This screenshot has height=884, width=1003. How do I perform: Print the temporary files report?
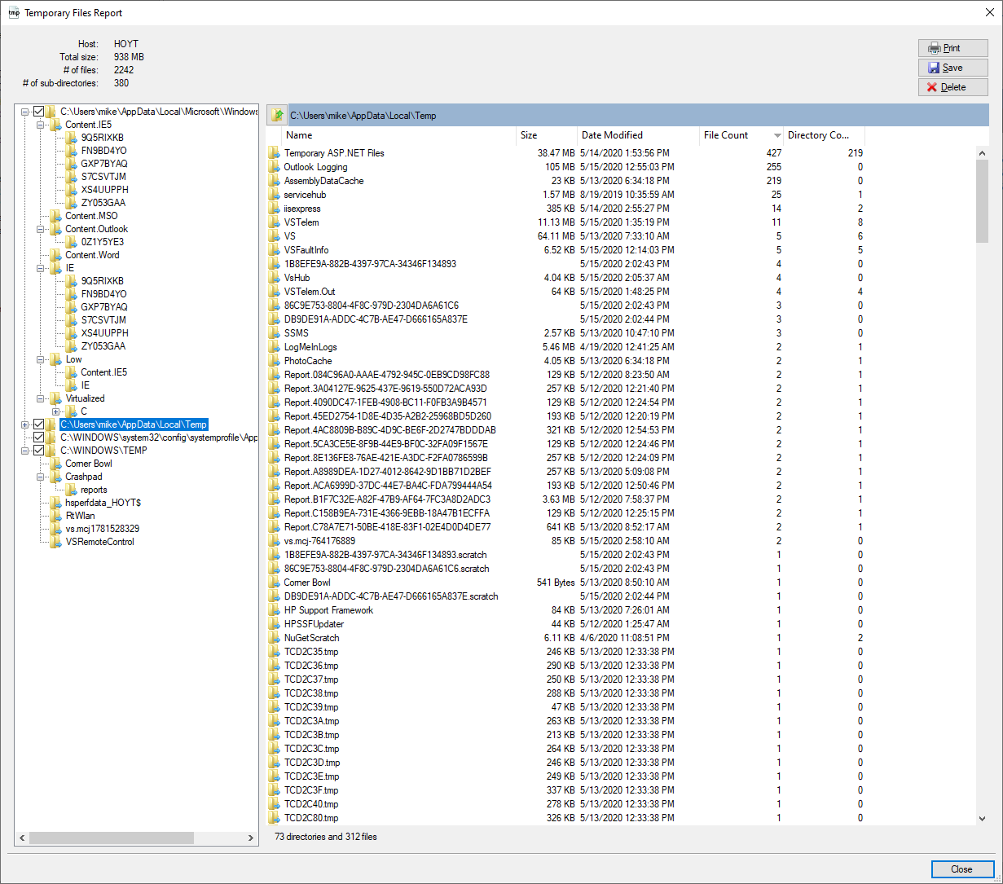953,48
